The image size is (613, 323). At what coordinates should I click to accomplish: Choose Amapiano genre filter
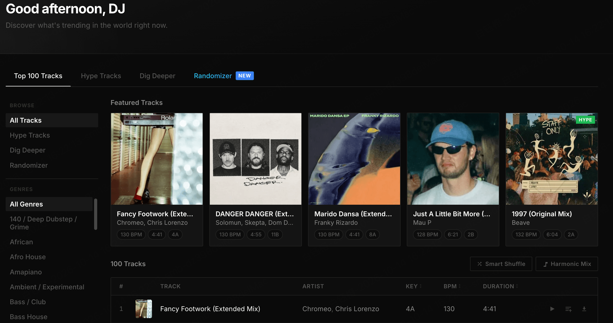pyautogui.click(x=26, y=272)
